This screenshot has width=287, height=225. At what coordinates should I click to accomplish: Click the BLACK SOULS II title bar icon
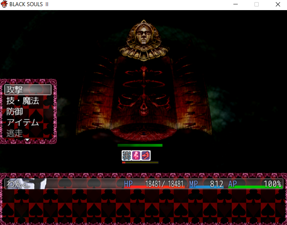[x=4, y=4]
